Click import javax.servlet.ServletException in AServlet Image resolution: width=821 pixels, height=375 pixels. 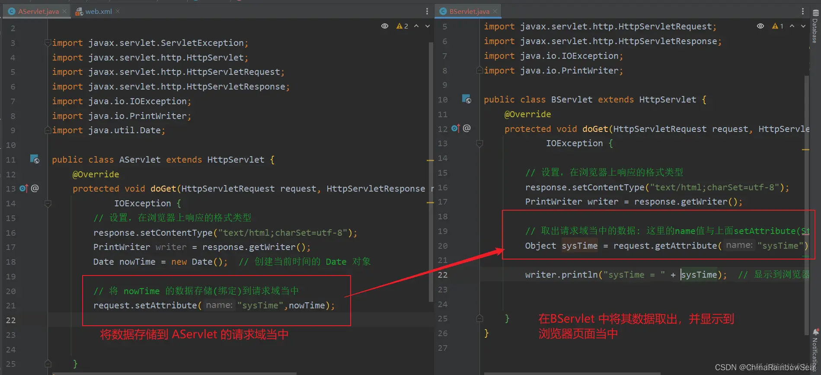click(150, 43)
